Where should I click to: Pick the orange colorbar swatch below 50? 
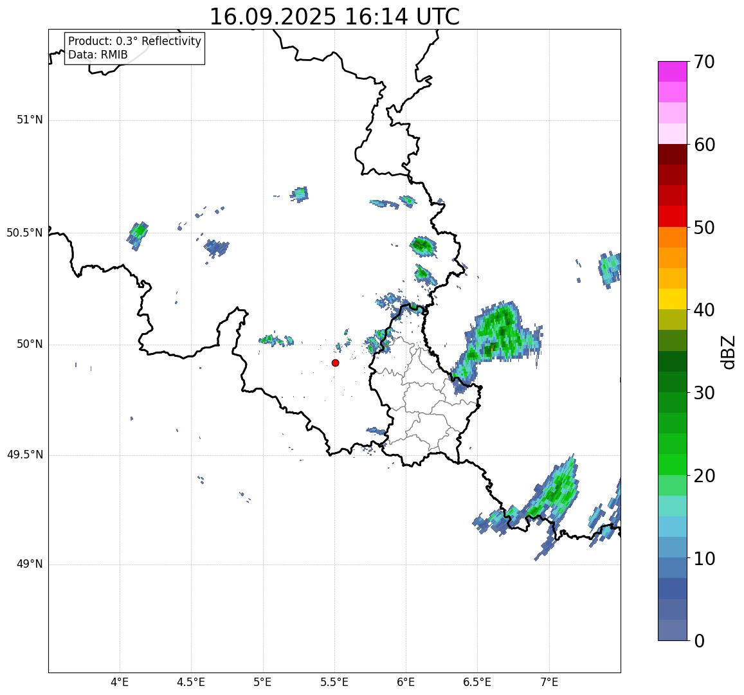pos(673,237)
